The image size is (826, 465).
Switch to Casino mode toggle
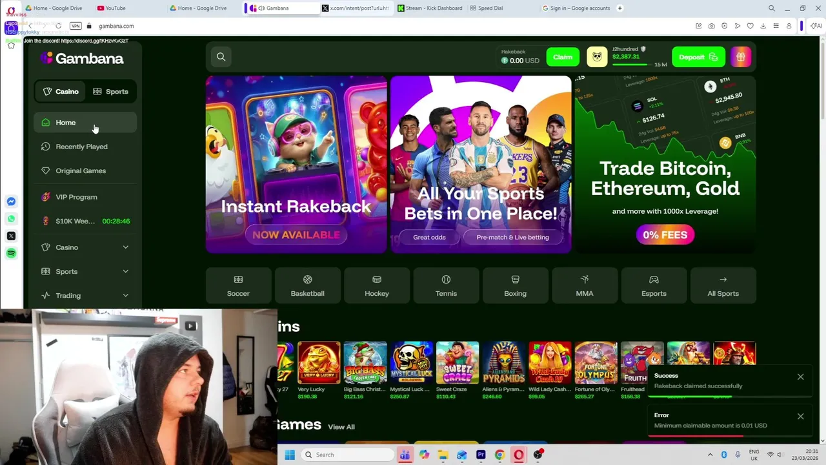[x=61, y=92]
